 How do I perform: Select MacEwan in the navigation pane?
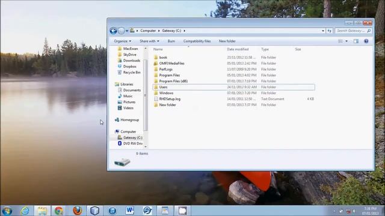click(x=131, y=49)
